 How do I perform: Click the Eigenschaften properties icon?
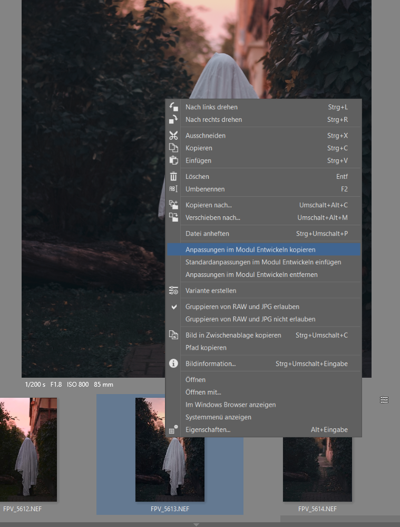173,430
